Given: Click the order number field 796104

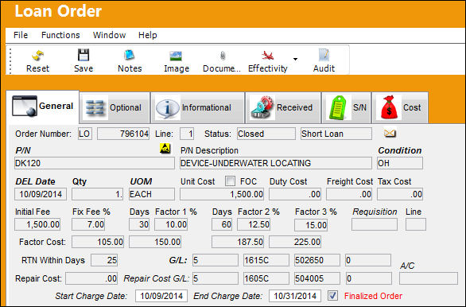Looking at the screenshot, I should (x=123, y=134).
